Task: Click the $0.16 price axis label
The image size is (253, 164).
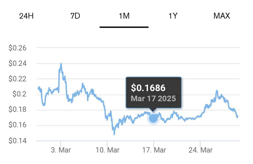Action: point(18,125)
